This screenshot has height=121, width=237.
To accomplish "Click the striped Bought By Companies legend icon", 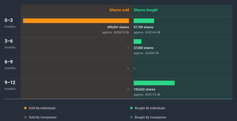I will 131,117.
